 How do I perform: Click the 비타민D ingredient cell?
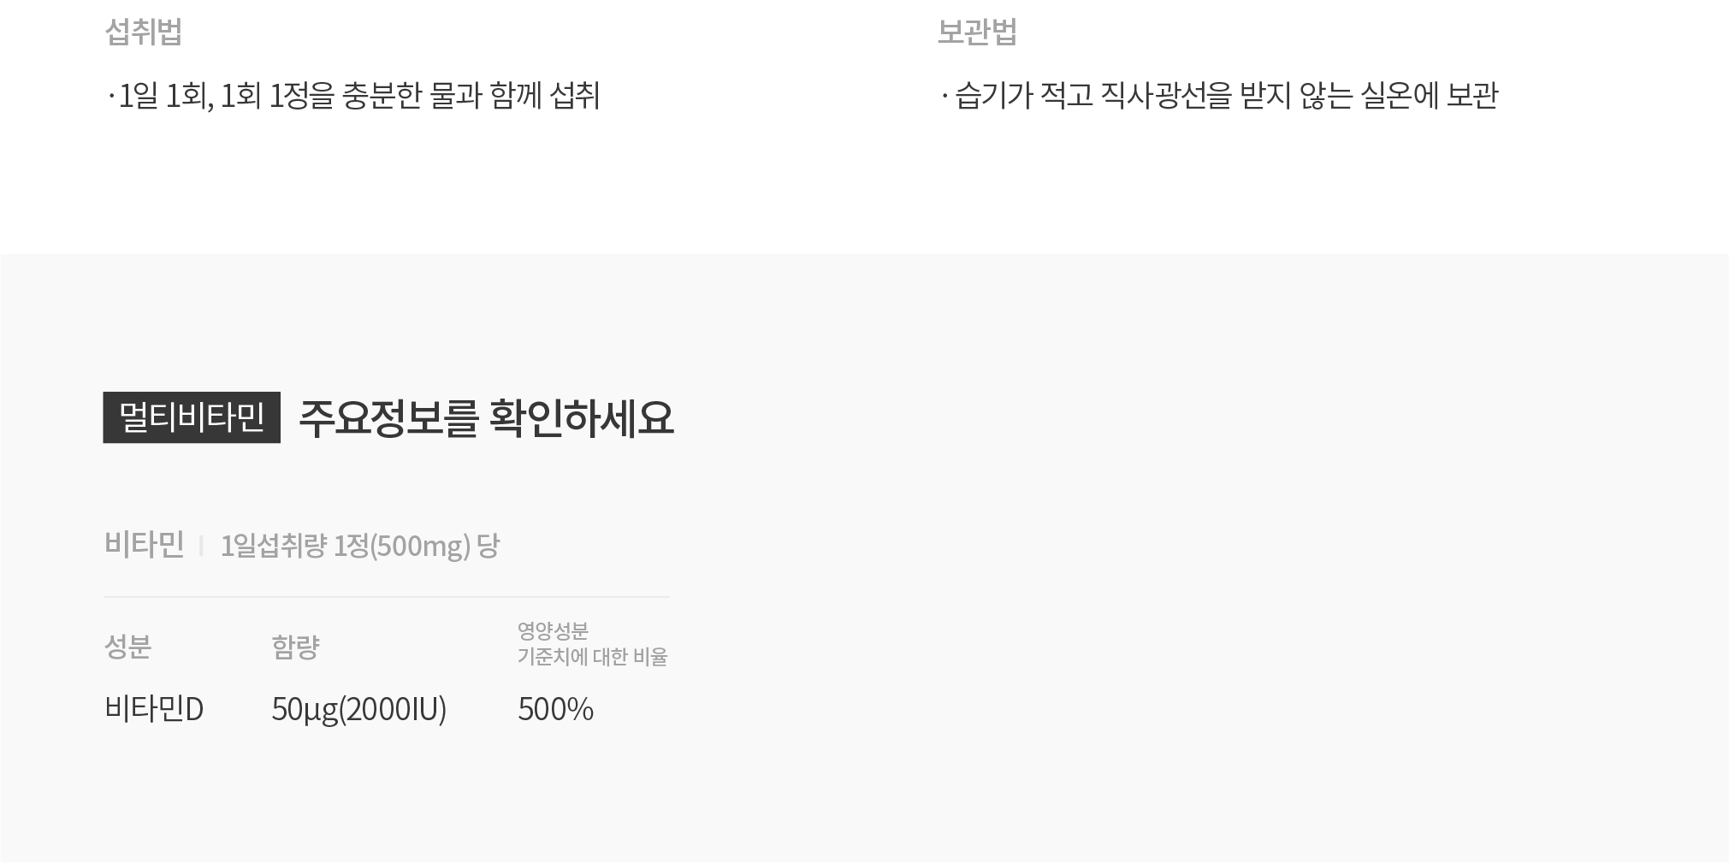coord(154,709)
